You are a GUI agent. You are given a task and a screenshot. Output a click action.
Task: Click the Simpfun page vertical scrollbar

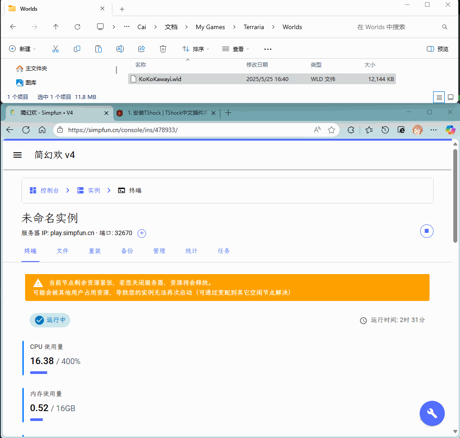456,196
